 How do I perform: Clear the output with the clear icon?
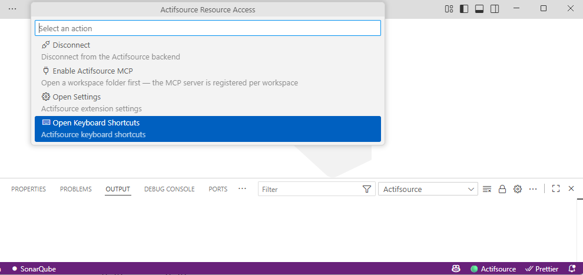click(486, 189)
